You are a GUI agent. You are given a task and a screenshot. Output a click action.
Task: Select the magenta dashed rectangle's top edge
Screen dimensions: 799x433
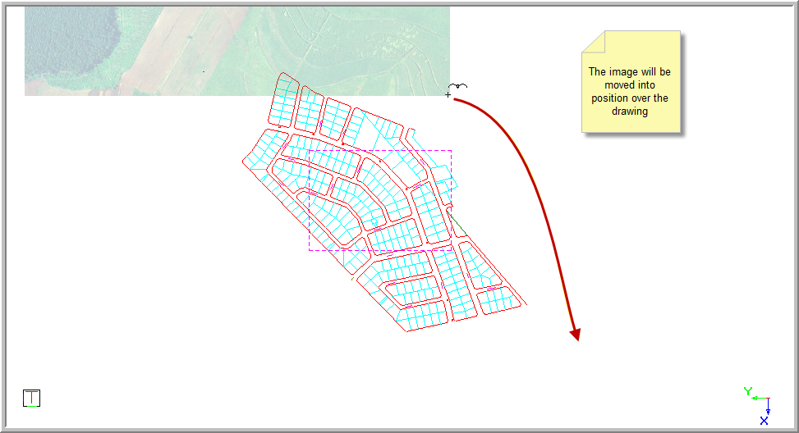coord(379,150)
